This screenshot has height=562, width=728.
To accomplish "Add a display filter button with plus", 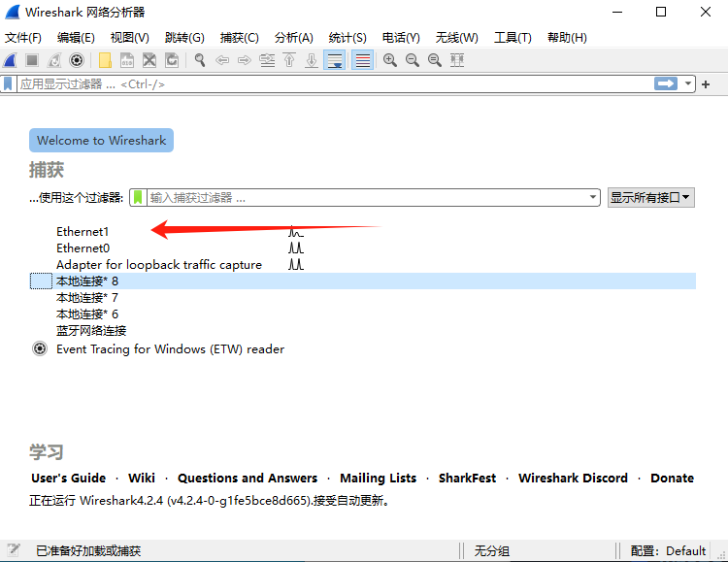I will click(706, 84).
